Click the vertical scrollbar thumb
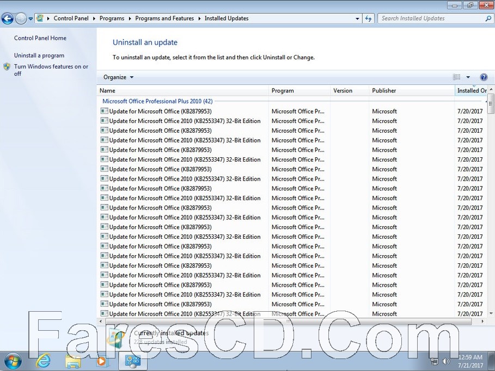This screenshot has height=371, width=495. (x=491, y=103)
